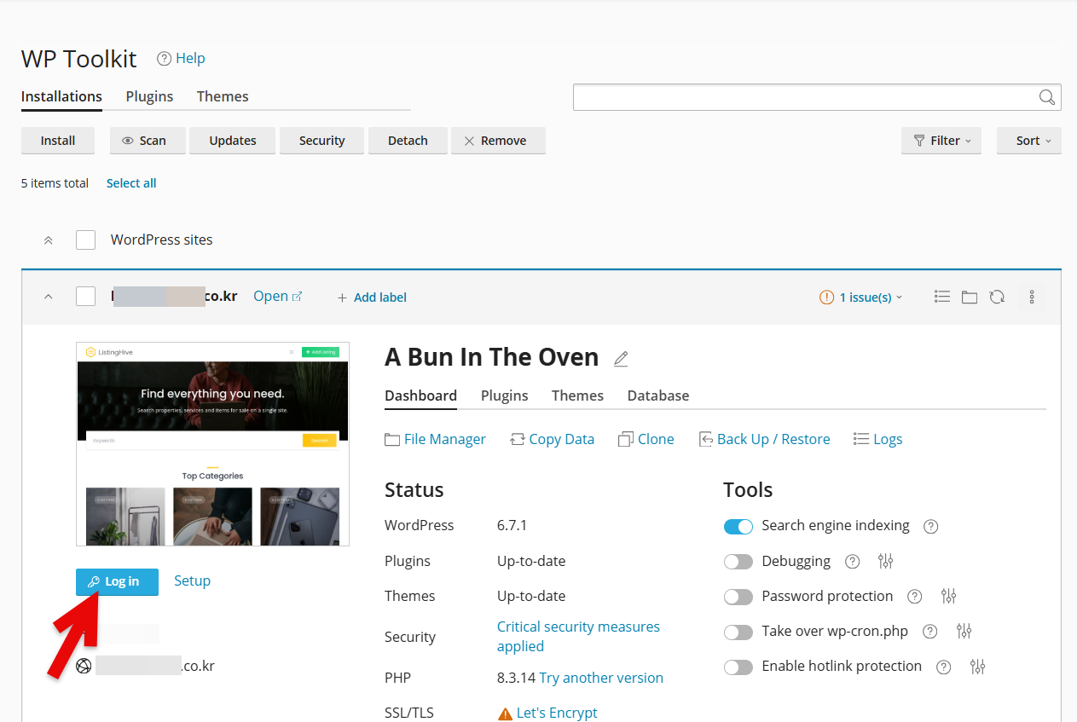The width and height of the screenshot is (1077, 722).
Task: Check the .co.kr site checkbox
Action: coord(85,296)
